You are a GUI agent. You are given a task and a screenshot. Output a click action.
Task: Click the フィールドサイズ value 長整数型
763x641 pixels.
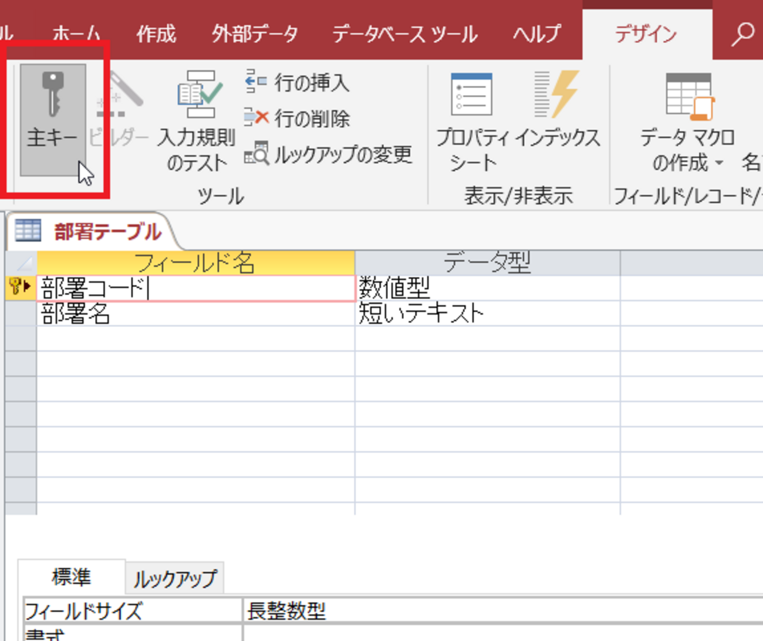coord(502,611)
